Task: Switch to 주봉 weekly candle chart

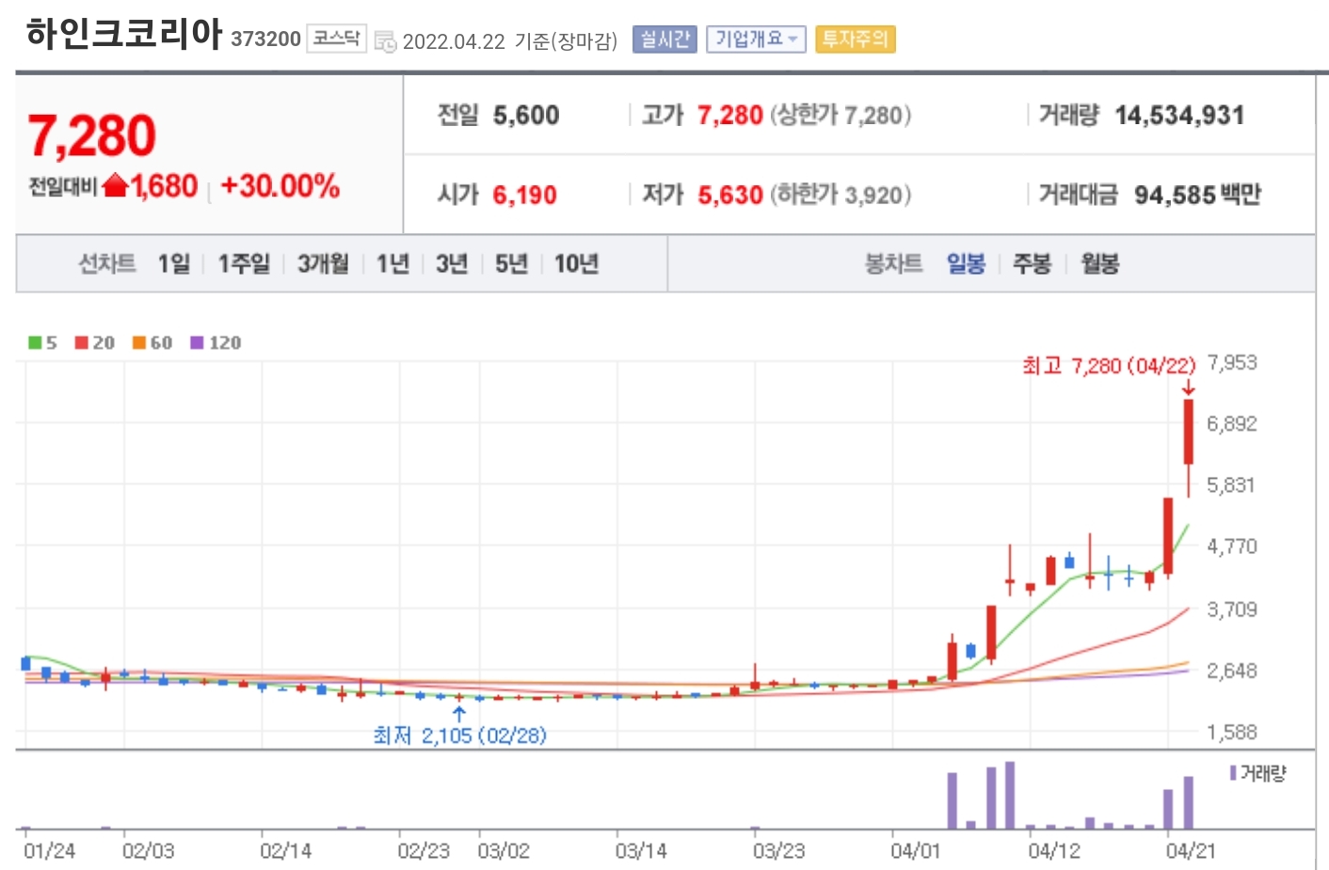Action: [x=1032, y=263]
